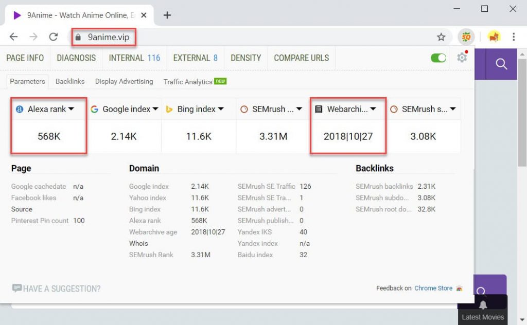Expand the SEMrush subdomains dropdown arrow
Image resolution: width=527 pixels, height=325 pixels.
tap(453, 109)
